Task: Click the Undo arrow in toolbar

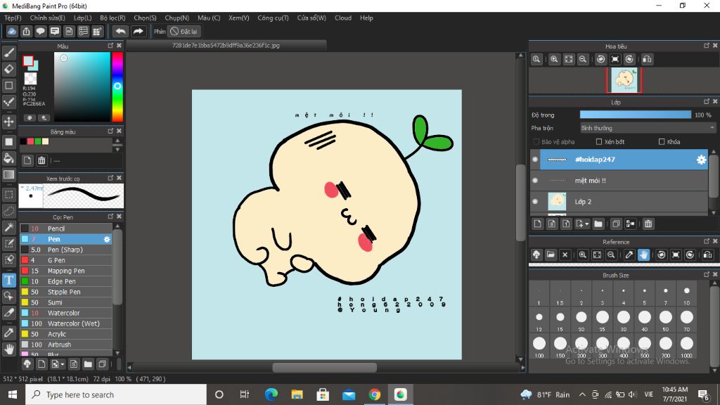Action: 120,31
